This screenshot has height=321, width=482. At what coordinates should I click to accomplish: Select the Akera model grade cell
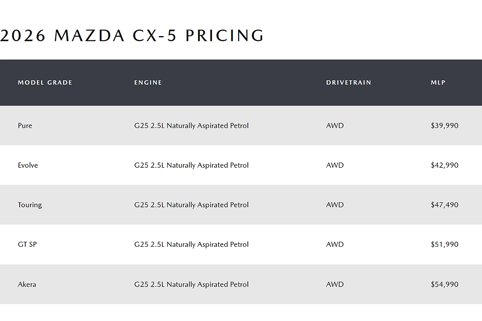click(27, 284)
